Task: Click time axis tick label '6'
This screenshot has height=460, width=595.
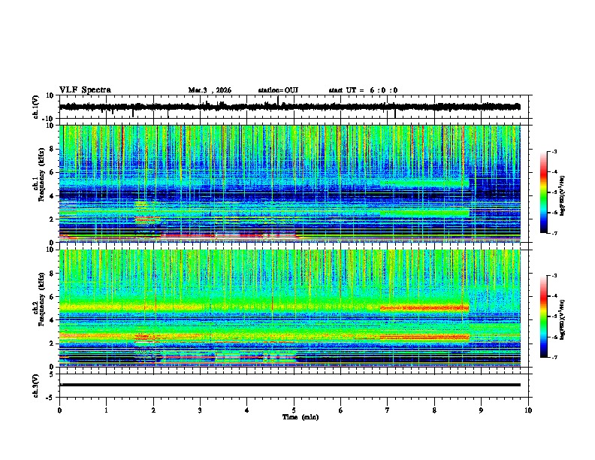Action: pos(341,410)
